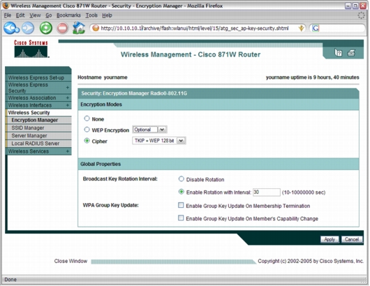The image size is (370, 286).
Task: Click the red Stop loading icon
Action: [x=62, y=28]
